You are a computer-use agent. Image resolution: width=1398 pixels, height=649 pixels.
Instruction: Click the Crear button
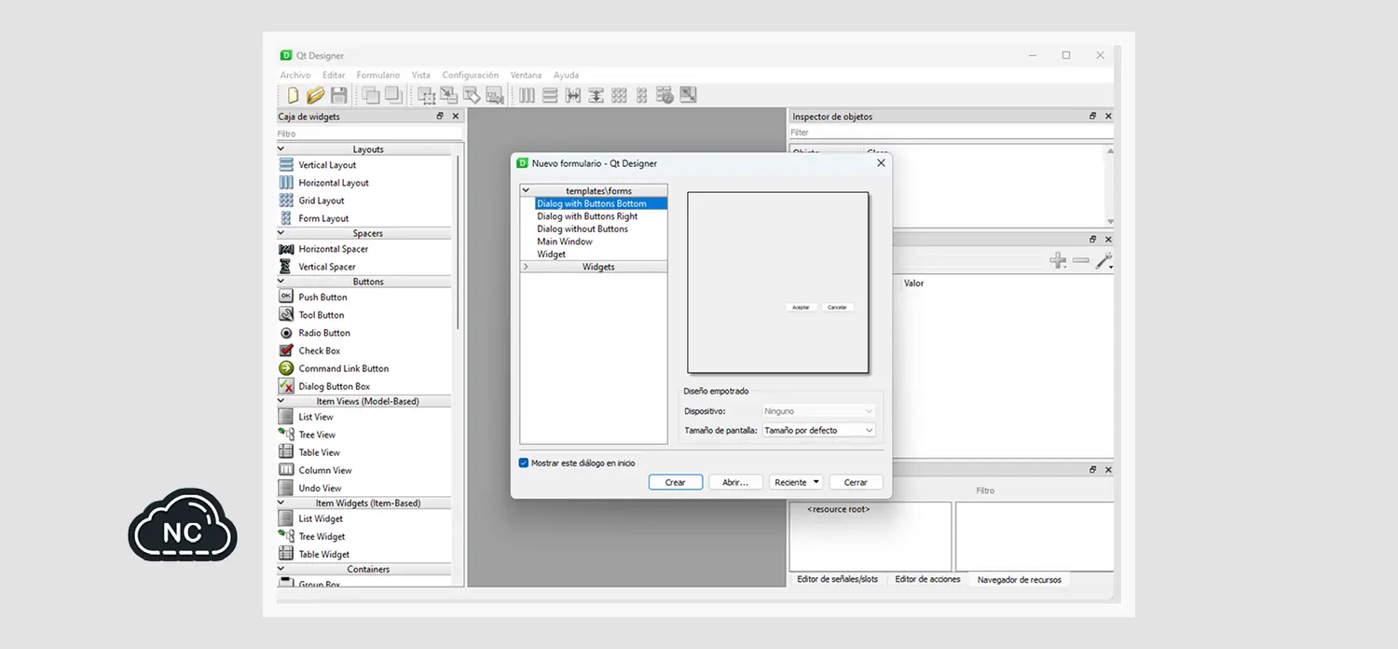point(676,482)
